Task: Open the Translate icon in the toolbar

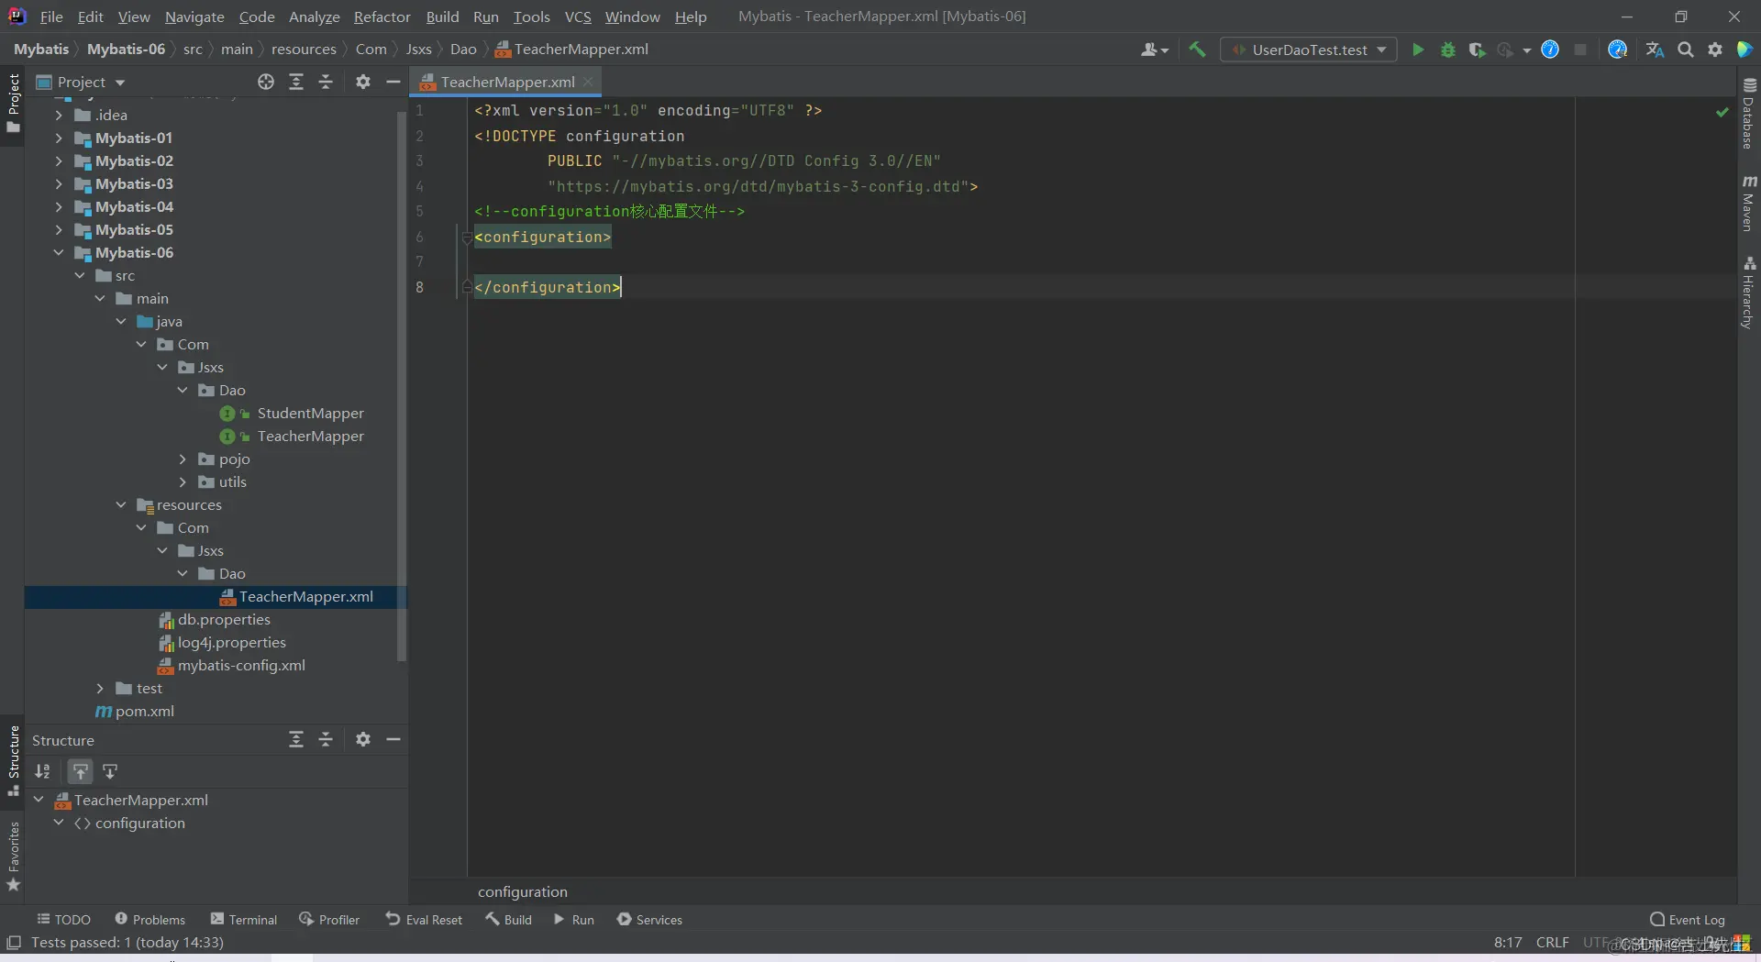Action: pos(1656,50)
